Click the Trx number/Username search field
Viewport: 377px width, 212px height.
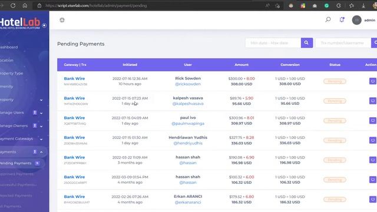click(x=343, y=43)
